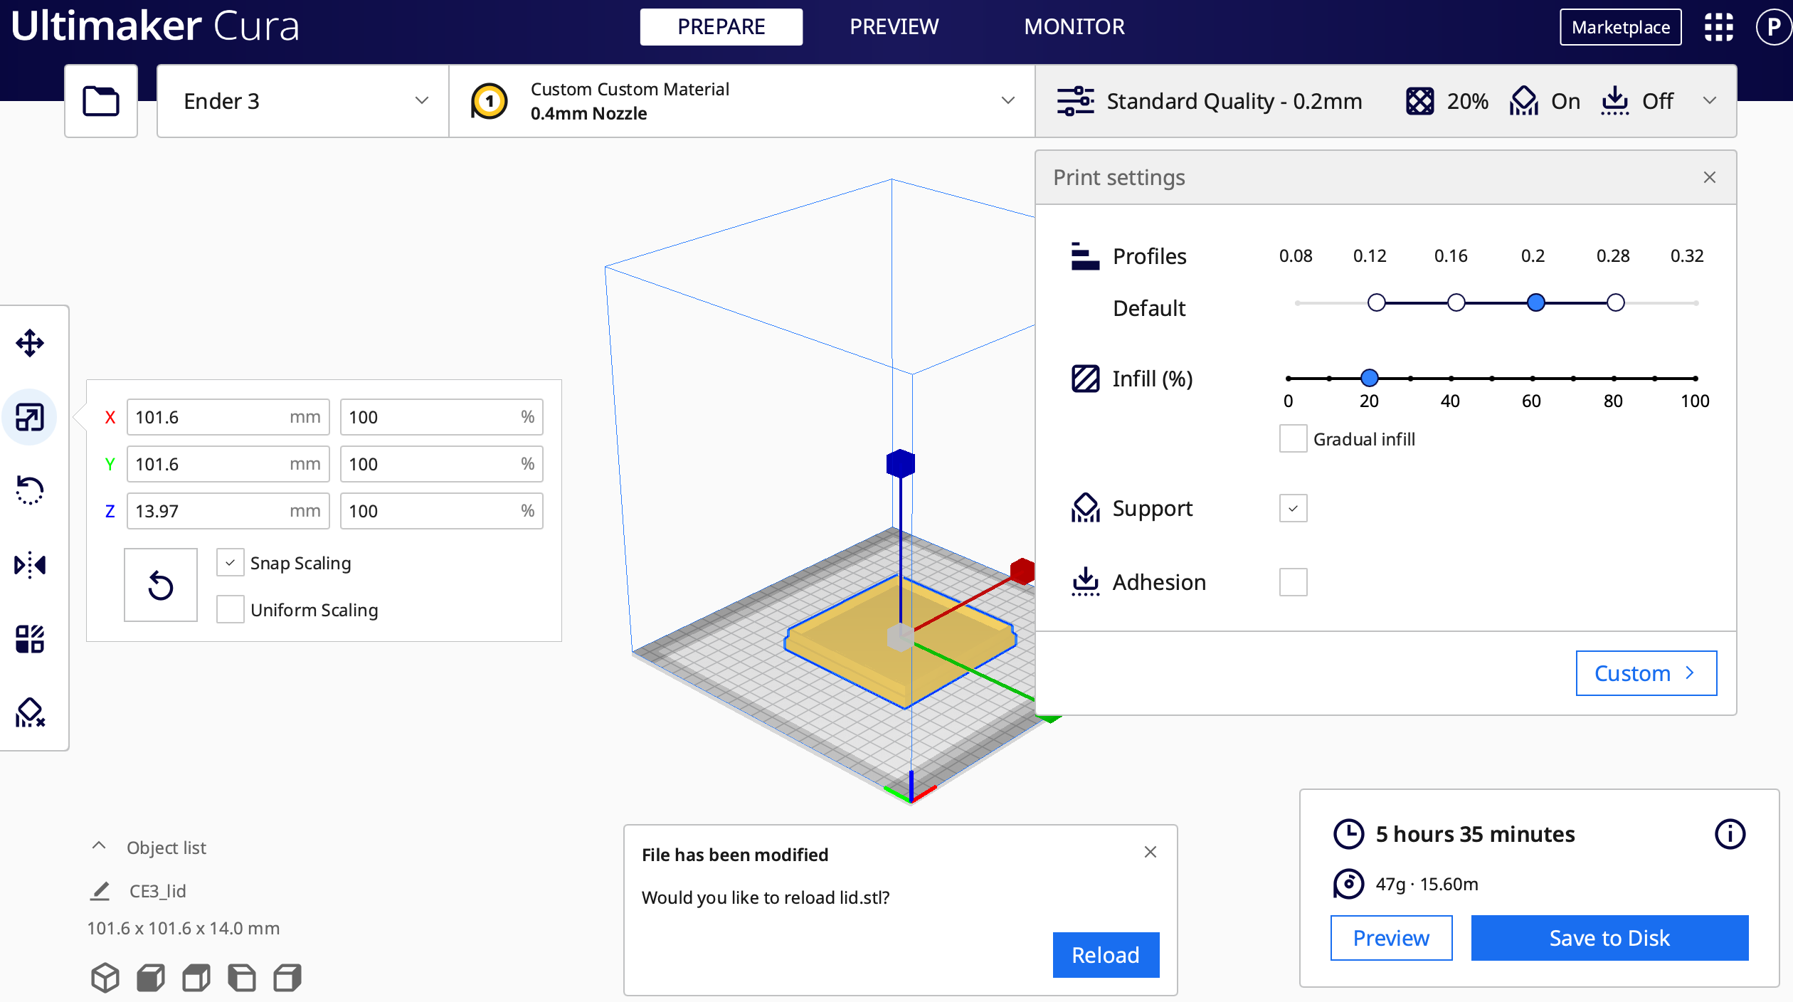Enable the Adhesion checkbox
This screenshot has height=1002, width=1793.
tap(1293, 582)
